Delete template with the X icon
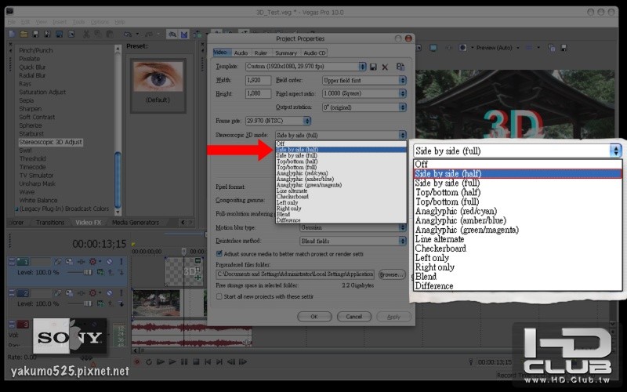The height and width of the screenshot is (392, 627). pyautogui.click(x=385, y=67)
